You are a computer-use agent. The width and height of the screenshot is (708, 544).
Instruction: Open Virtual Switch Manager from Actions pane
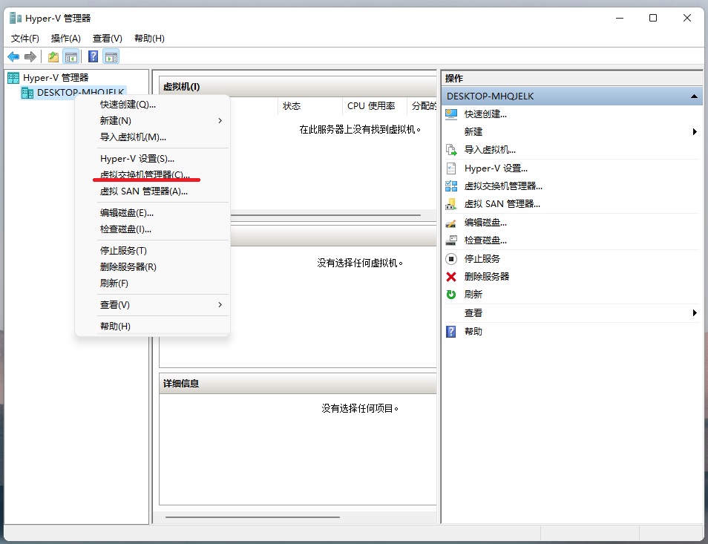[x=502, y=186]
